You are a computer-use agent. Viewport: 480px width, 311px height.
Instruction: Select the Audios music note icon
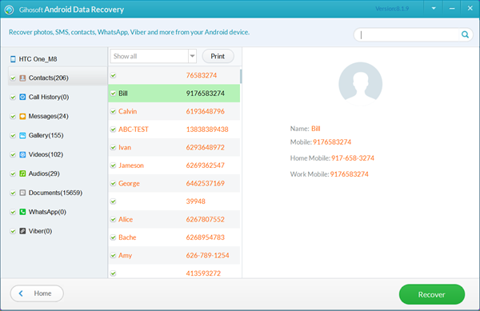pyautogui.click(x=22, y=173)
